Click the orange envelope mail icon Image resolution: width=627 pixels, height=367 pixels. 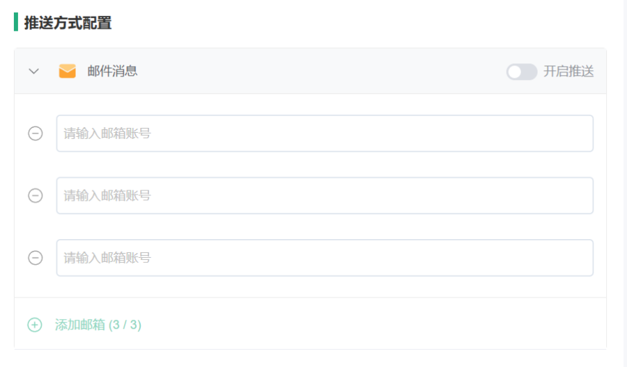[67, 71]
